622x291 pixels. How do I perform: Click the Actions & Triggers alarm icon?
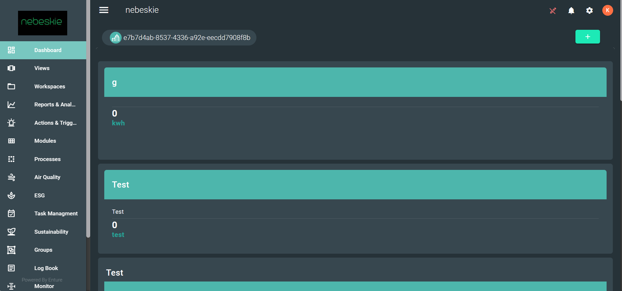(x=11, y=123)
